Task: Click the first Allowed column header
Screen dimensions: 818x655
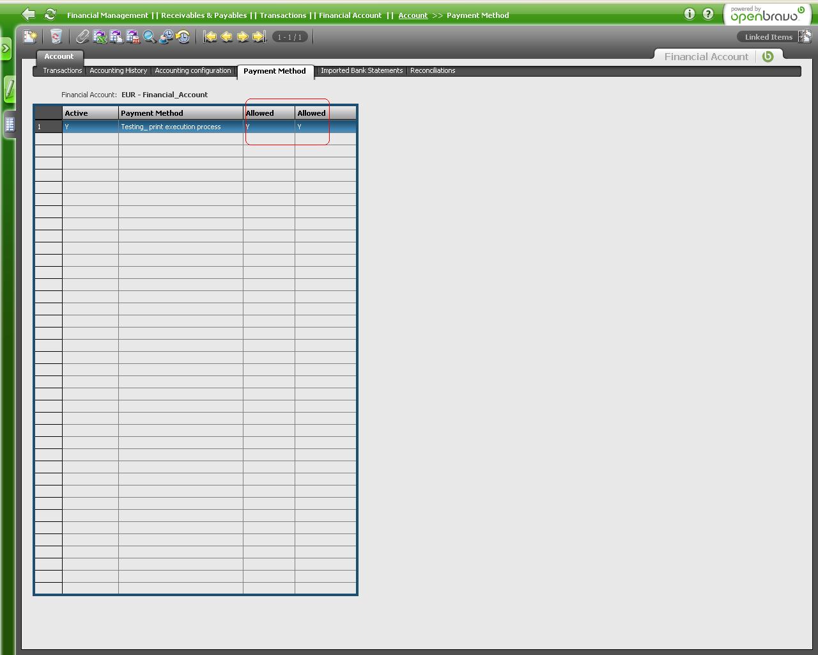Action: [x=269, y=113]
